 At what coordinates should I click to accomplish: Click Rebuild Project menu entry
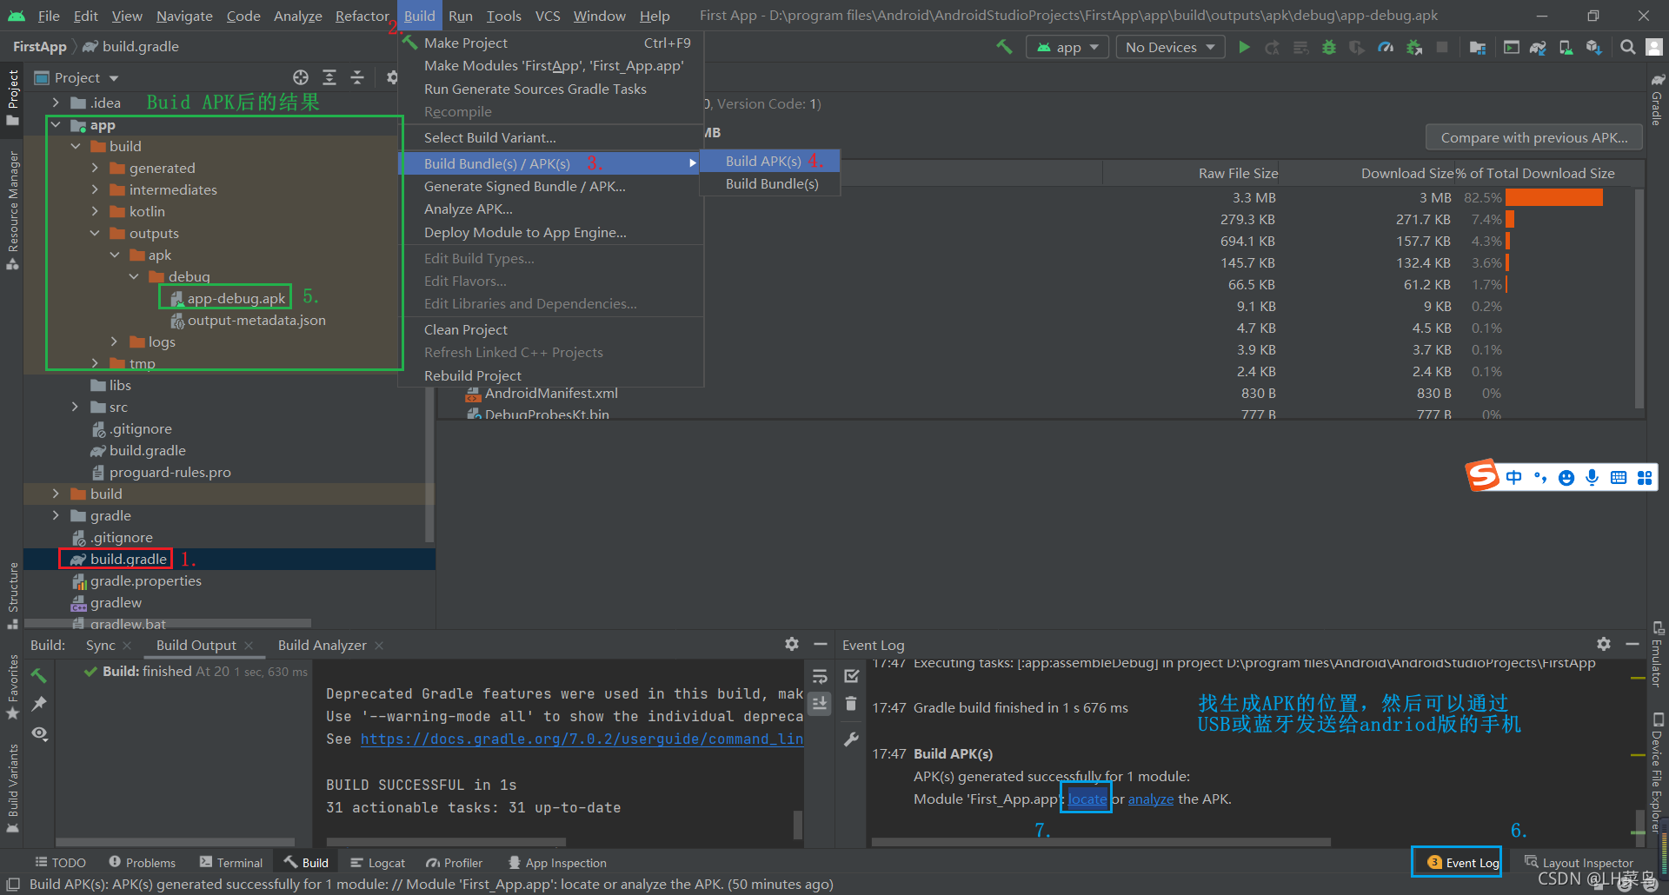pos(550,375)
